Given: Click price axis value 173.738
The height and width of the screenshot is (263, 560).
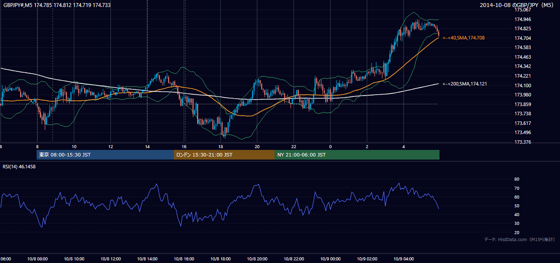Looking at the screenshot, I should pos(523,114).
